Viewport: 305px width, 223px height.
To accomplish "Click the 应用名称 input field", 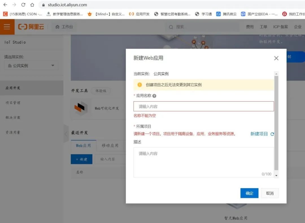I will point(204,107).
